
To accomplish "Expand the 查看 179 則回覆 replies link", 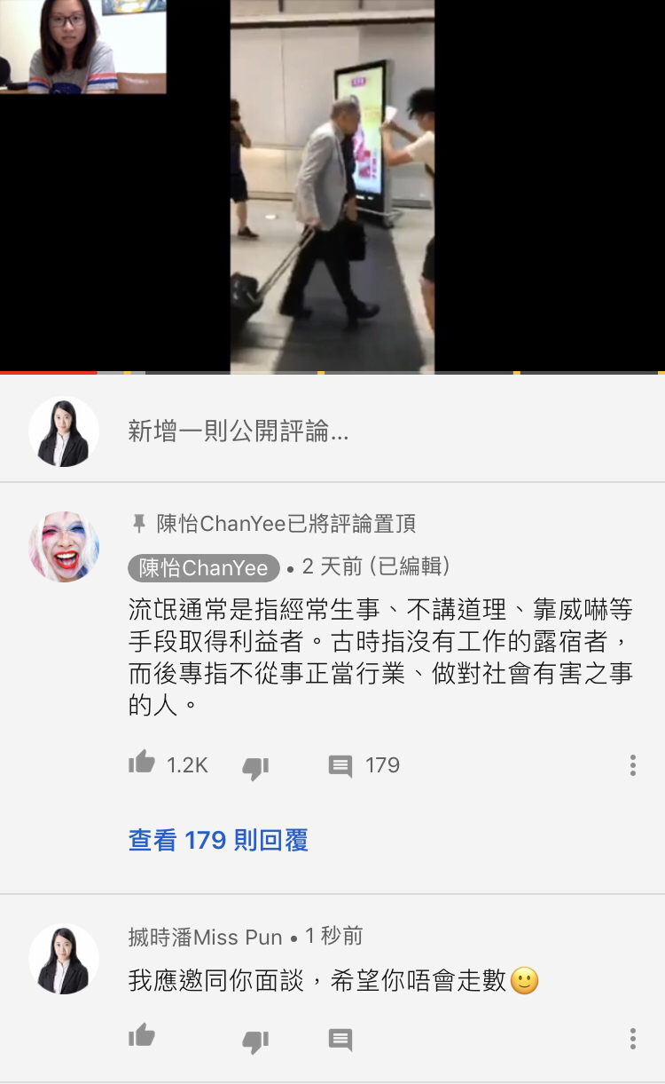I will tap(218, 840).
